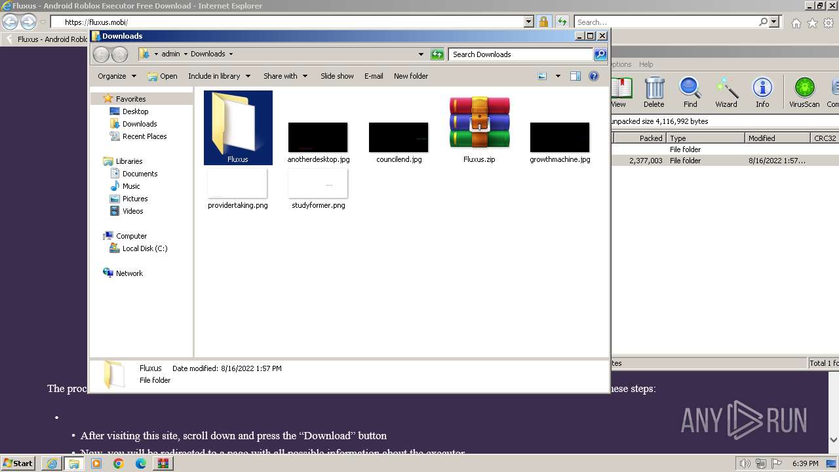Select councilend.jpg thumbnail
The height and width of the screenshot is (472, 839).
[399, 137]
